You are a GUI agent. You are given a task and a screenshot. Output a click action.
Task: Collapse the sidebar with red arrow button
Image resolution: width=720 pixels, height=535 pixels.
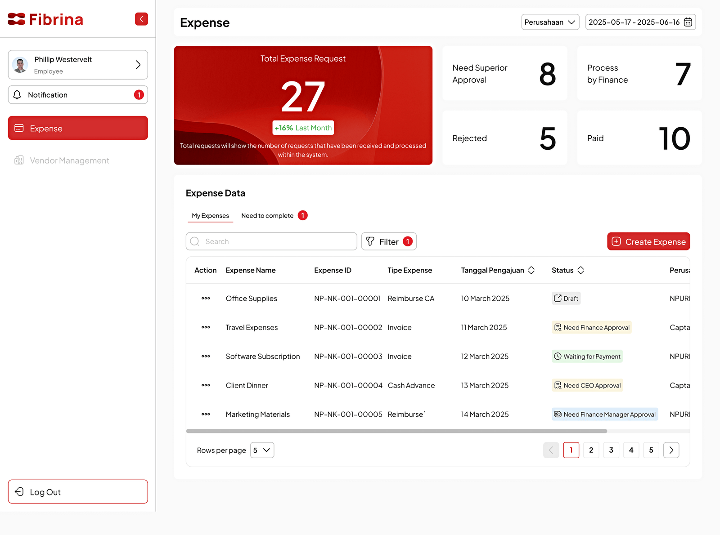(141, 19)
